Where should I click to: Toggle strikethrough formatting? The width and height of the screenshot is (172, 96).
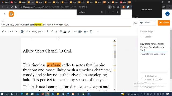(x=60, y=31)
